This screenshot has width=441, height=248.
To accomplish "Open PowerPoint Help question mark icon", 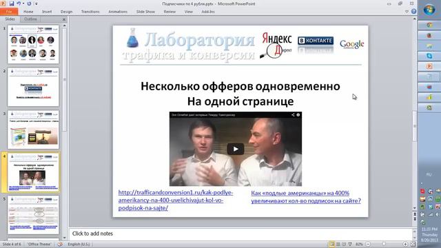I will pyautogui.click(x=413, y=12).
